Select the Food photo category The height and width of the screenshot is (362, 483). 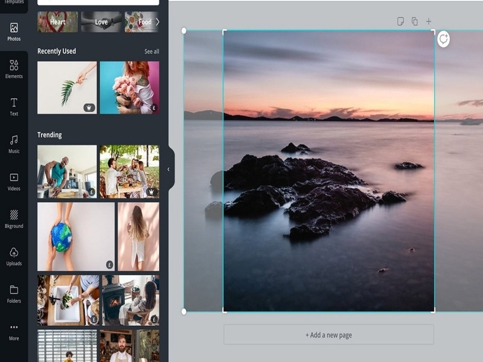[142, 22]
